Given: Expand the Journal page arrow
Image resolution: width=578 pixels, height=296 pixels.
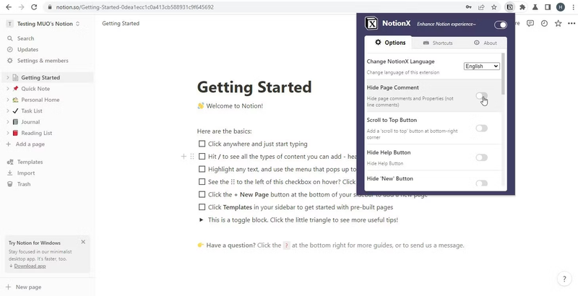Looking at the screenshot, I should click(8, 122).
